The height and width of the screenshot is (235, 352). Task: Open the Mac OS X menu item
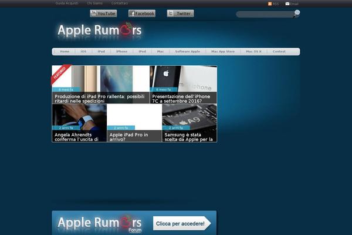(253, 52)
